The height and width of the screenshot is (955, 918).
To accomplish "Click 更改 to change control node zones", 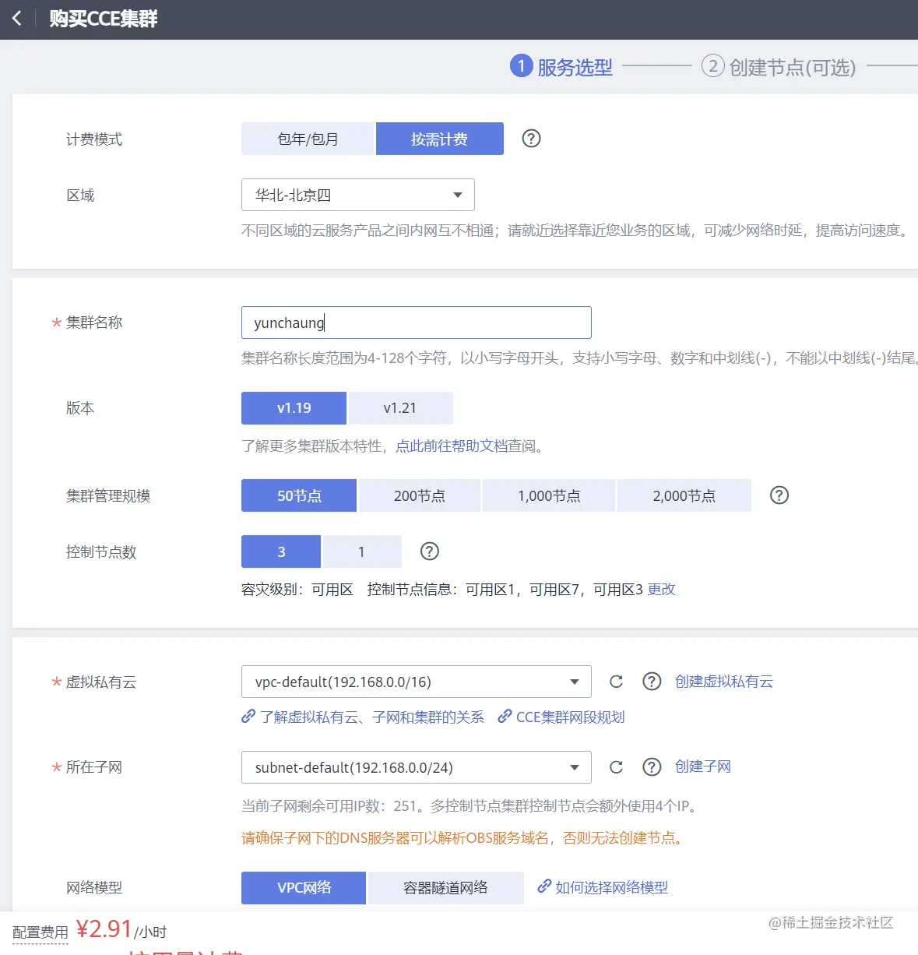I will [662, 590].
